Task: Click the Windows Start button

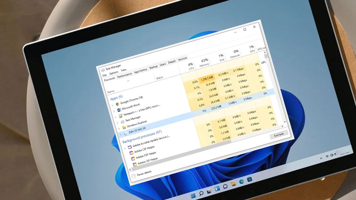Action: point(193,195)
